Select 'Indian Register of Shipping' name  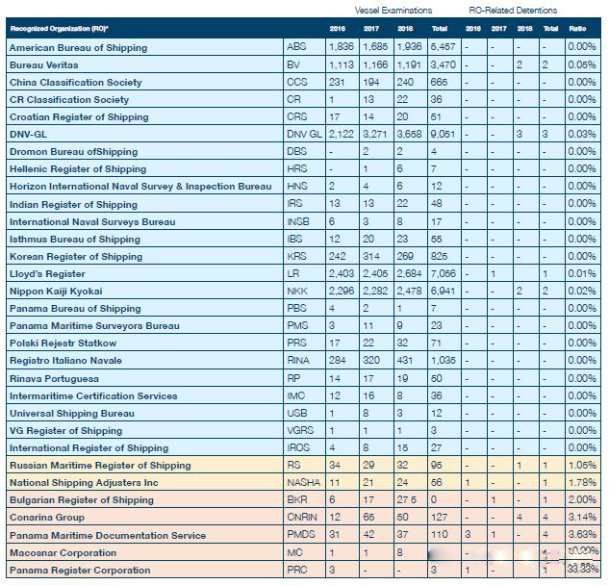coord(73,204)
